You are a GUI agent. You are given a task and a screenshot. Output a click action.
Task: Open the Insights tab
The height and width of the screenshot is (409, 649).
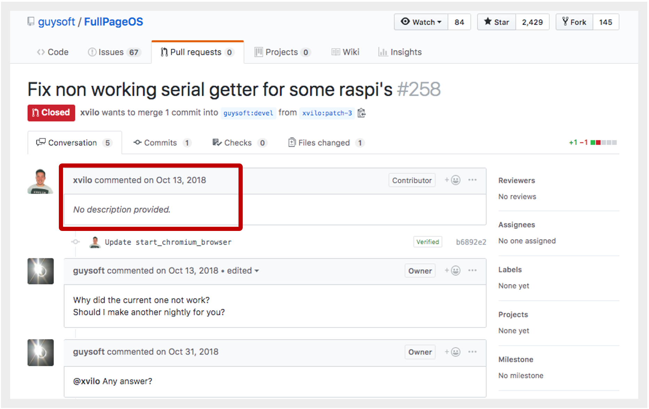pos(400,52)
